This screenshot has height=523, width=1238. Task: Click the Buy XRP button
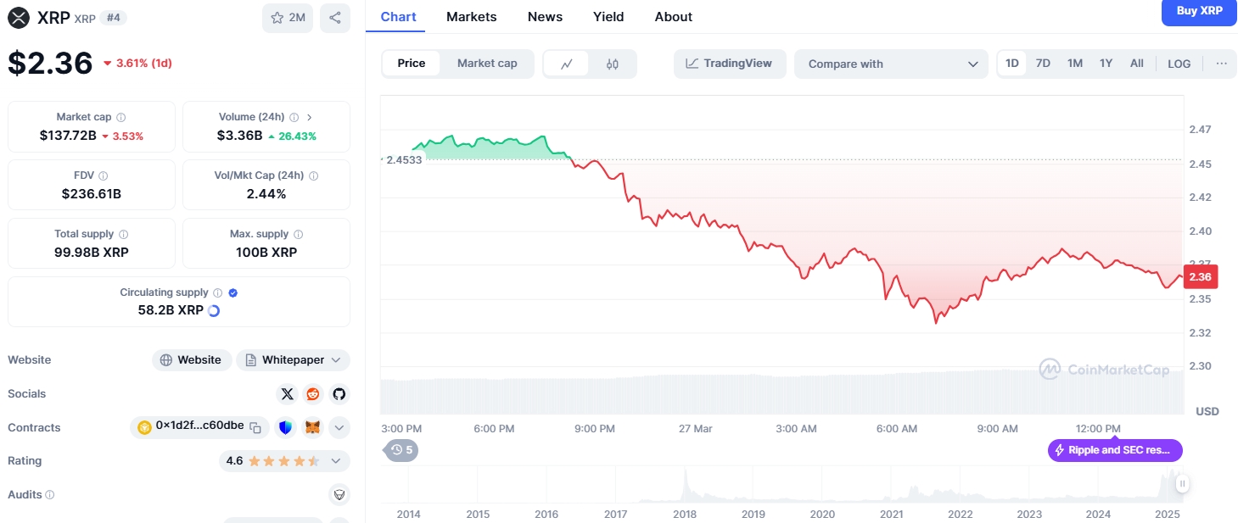coord(1199,12)
